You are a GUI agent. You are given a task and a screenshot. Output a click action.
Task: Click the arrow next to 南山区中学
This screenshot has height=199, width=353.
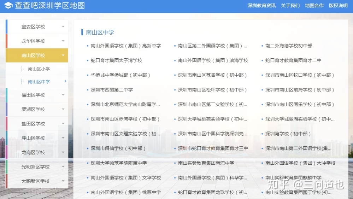pos(65,81)
